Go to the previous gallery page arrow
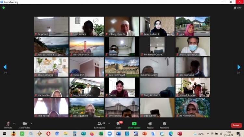This screenshot has height=137, width=244. pyautogui.click(x=5, y=67)
